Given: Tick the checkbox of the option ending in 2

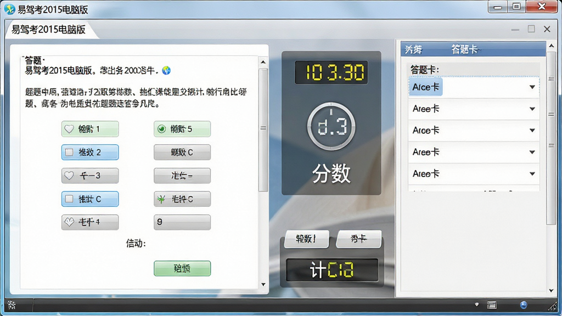Looking at the screenshot, I should coord(69,153).
